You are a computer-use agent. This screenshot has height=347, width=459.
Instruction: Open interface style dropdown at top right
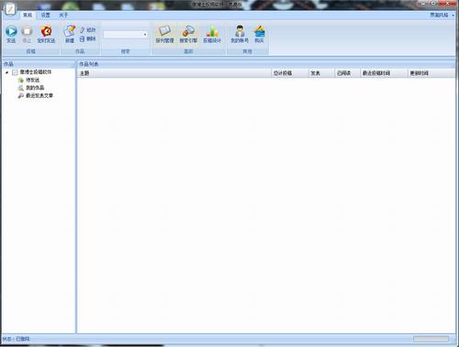pos(442,15)
